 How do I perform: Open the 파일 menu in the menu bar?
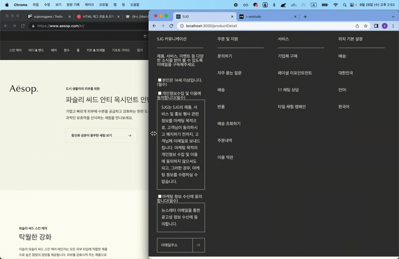(x=36, y=5)
